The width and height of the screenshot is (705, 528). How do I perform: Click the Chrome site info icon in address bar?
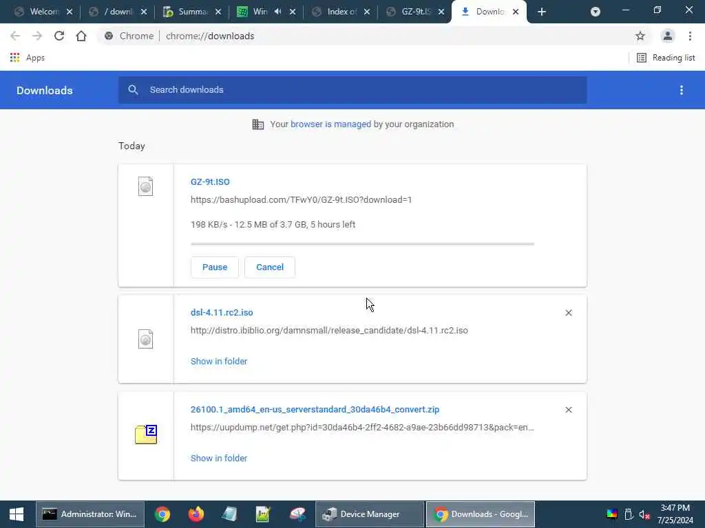pyautogui.click(x=109, y=36)
